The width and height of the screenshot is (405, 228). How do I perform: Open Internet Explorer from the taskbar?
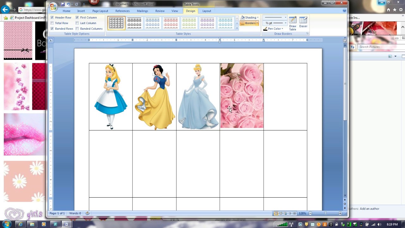21,224
